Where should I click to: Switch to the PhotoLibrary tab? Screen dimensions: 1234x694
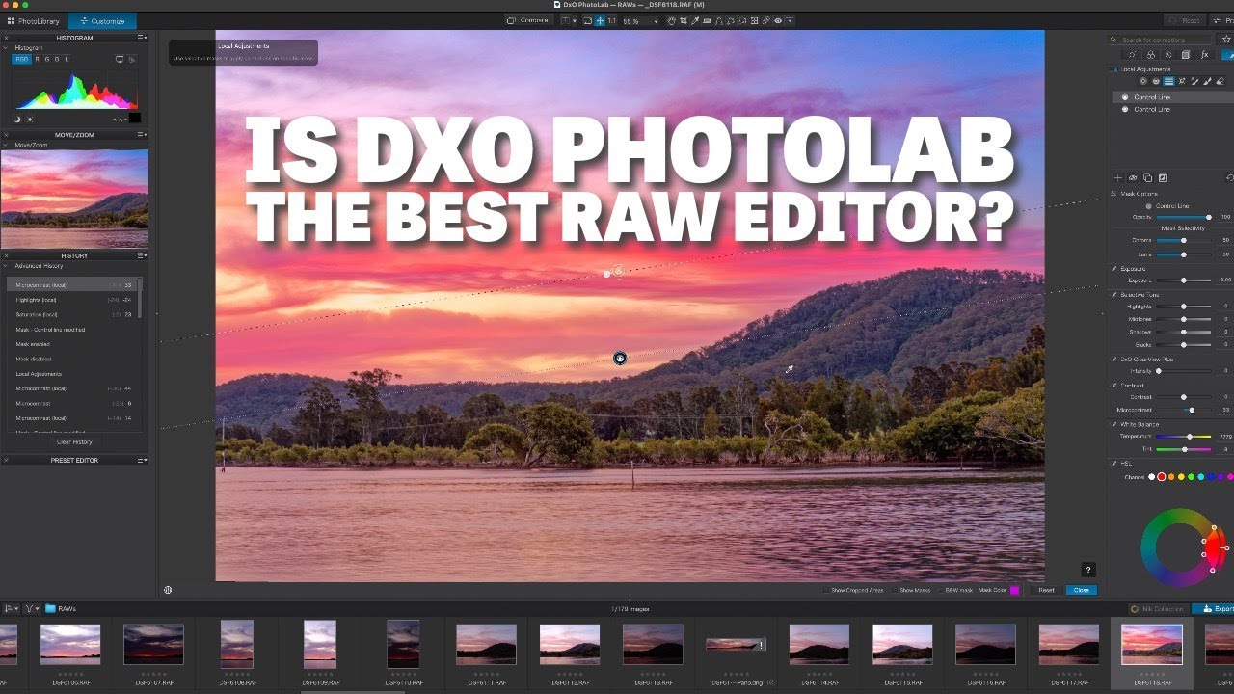(x=34, y=20)
